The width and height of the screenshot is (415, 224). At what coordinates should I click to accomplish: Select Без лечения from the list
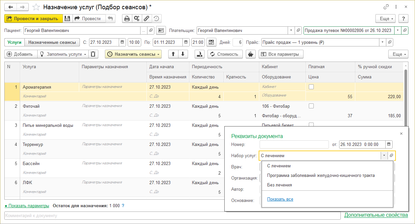[x=279, y=185]
